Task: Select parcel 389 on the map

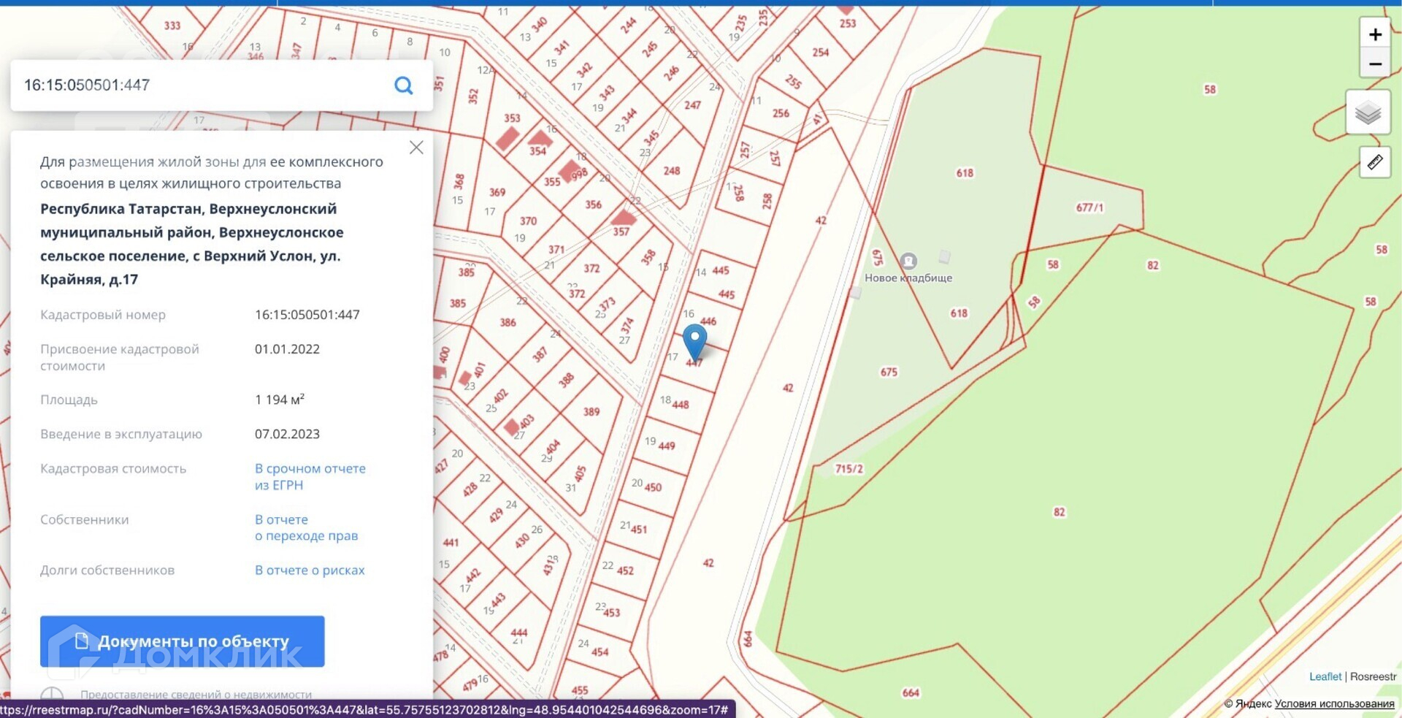Action: pyautogui.click(x=591, y=412)
